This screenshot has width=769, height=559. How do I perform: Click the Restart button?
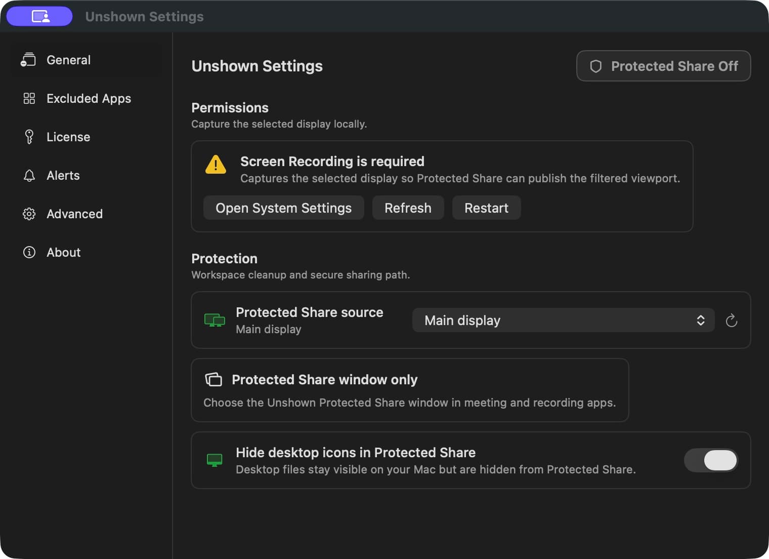[x=486, y=208]
